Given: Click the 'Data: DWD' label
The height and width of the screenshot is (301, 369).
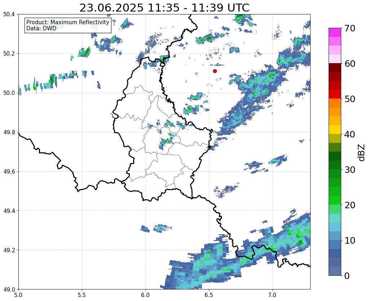Looking at the screenshot, I should coord(41,28).
